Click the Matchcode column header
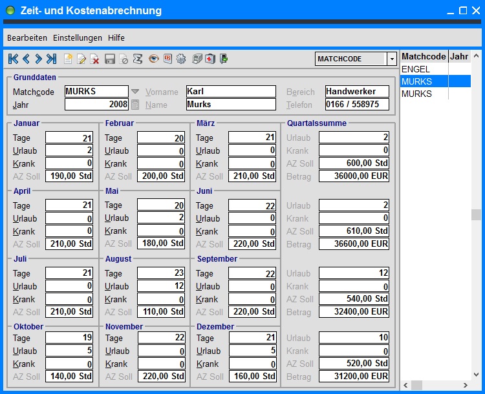Image resolution: width=485 pixels, height=394 pixels. coord(424,56)
